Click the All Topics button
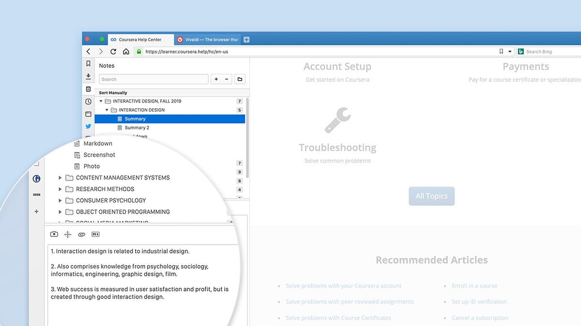The width and height of the screenshot is (581, 326). click(x=432, y=196)
